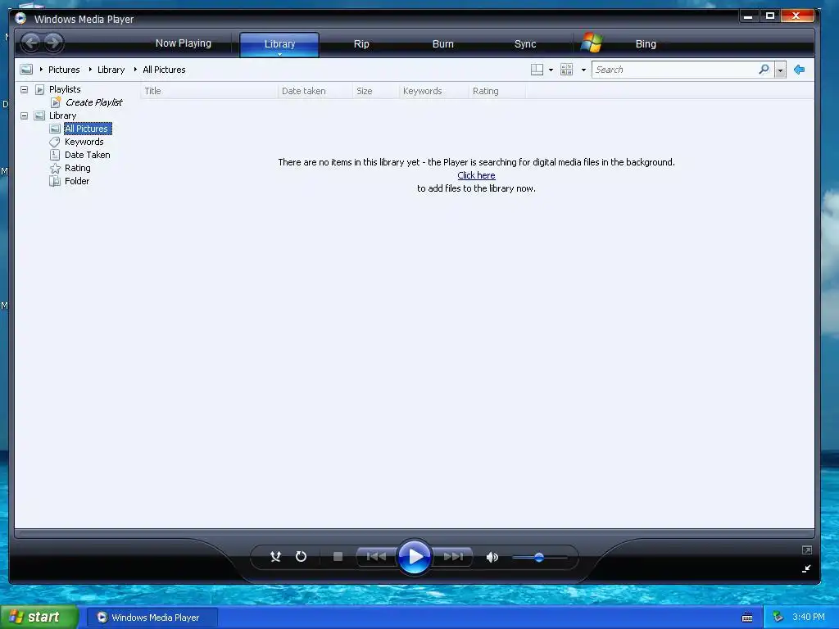The width and height of the screenshot is (839, 629).
Task: Collapse the Playlists tree node
Action: point(24,89)
